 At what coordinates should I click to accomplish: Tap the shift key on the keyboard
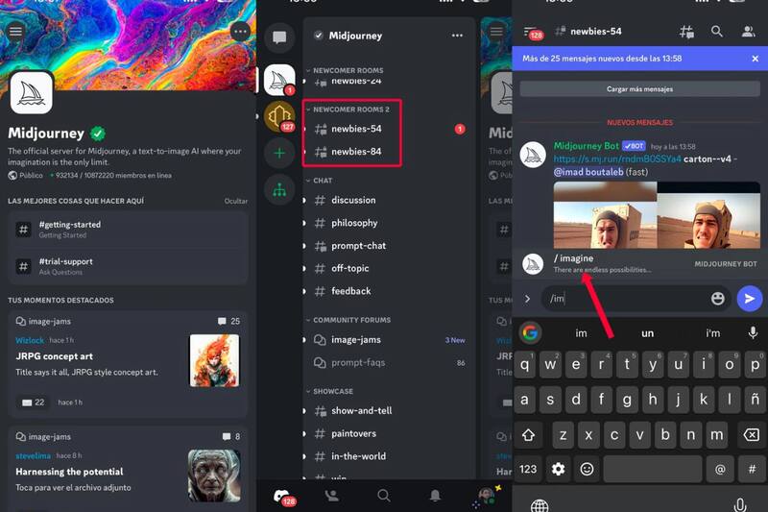(x=529, y=434)
